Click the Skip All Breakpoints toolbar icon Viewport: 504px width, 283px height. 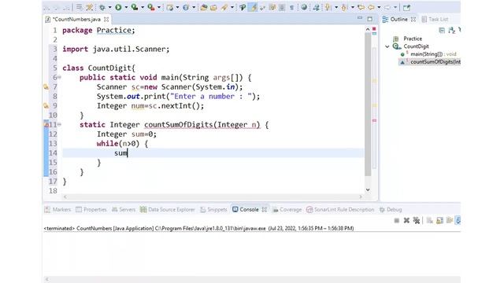pos(90,7)
